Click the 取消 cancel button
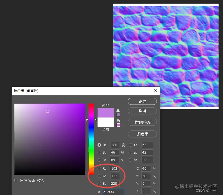Image resolution: width=223 pixels, height=195 pixels. coord(142,111)
